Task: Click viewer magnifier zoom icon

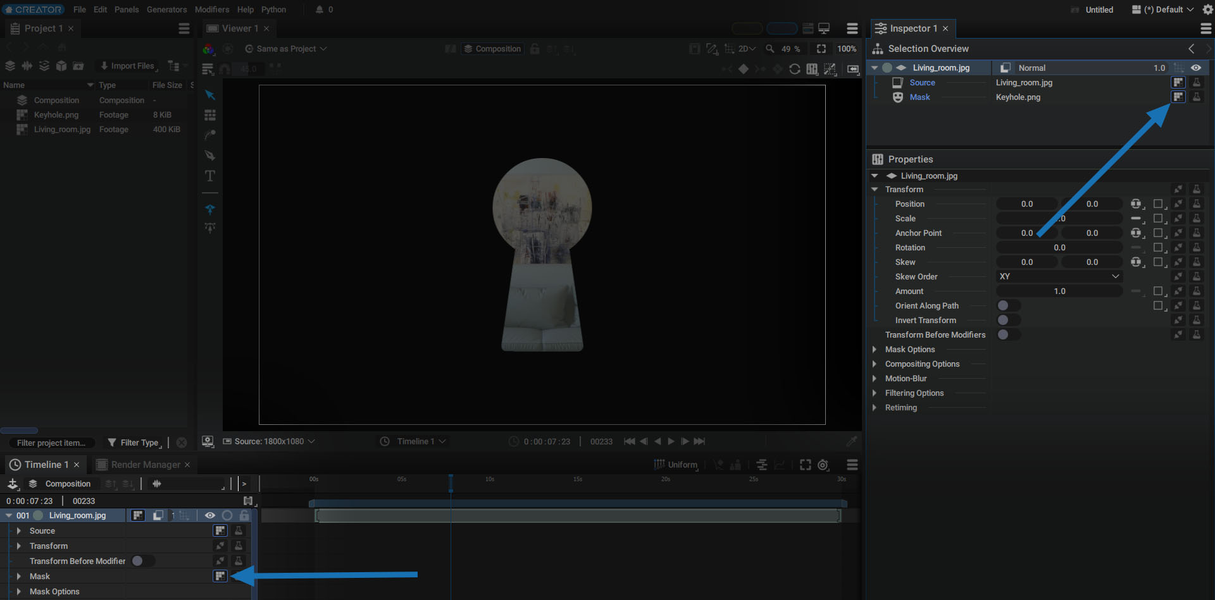Action: click(x=770, y=49)
